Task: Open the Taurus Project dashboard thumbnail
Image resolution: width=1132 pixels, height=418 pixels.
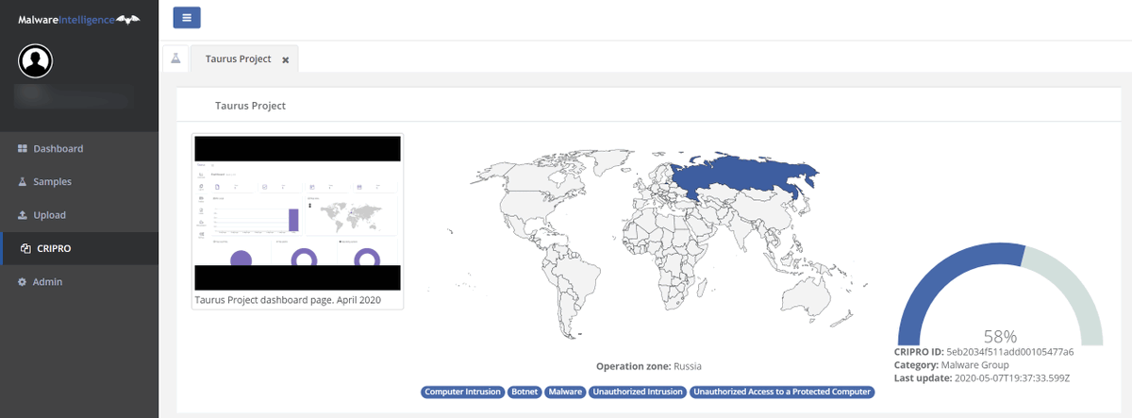Action: click(x=297, y=212)
